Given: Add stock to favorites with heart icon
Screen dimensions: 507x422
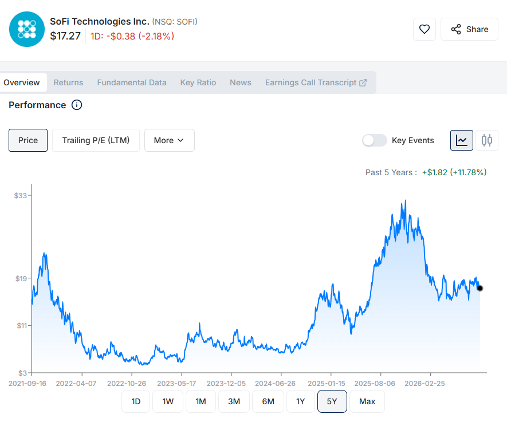Looking at the screenshot, I should click(425, 29).
